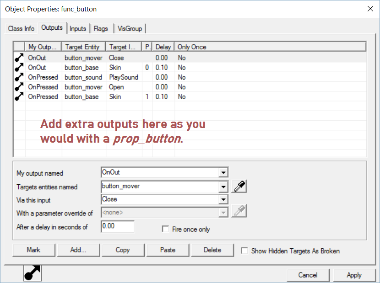Open parameter override dropdown arrow
Image resolution: width=380 pixels, height=283 pixels.
pos(223,213)
